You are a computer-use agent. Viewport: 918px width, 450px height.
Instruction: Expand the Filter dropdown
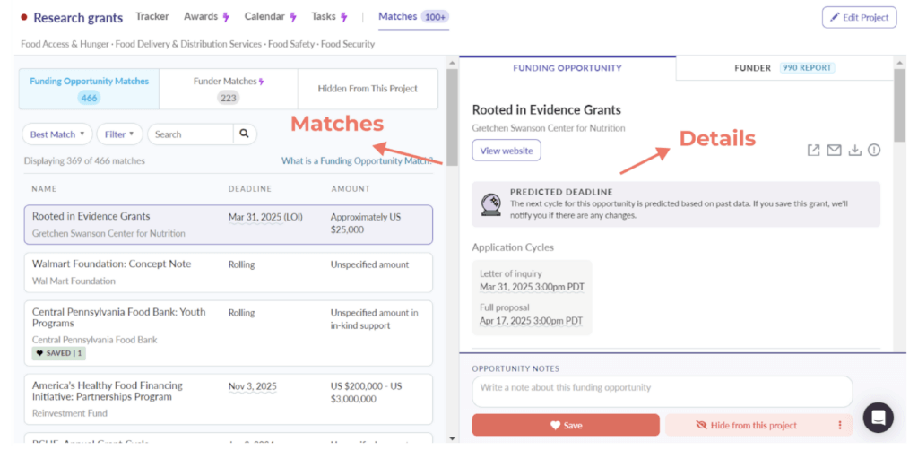tap(119, 134)
